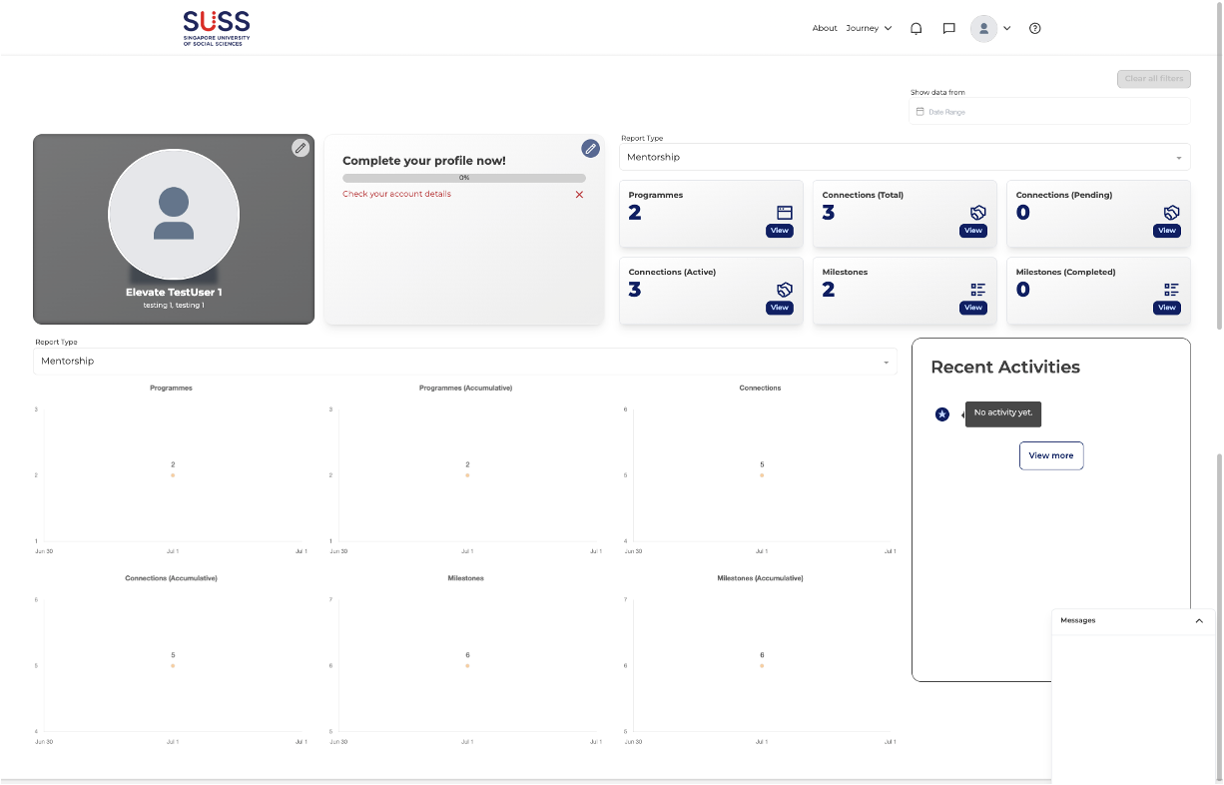Open the About menu item
This screenshot has height=785, width=1224.
tap(825, 29)
